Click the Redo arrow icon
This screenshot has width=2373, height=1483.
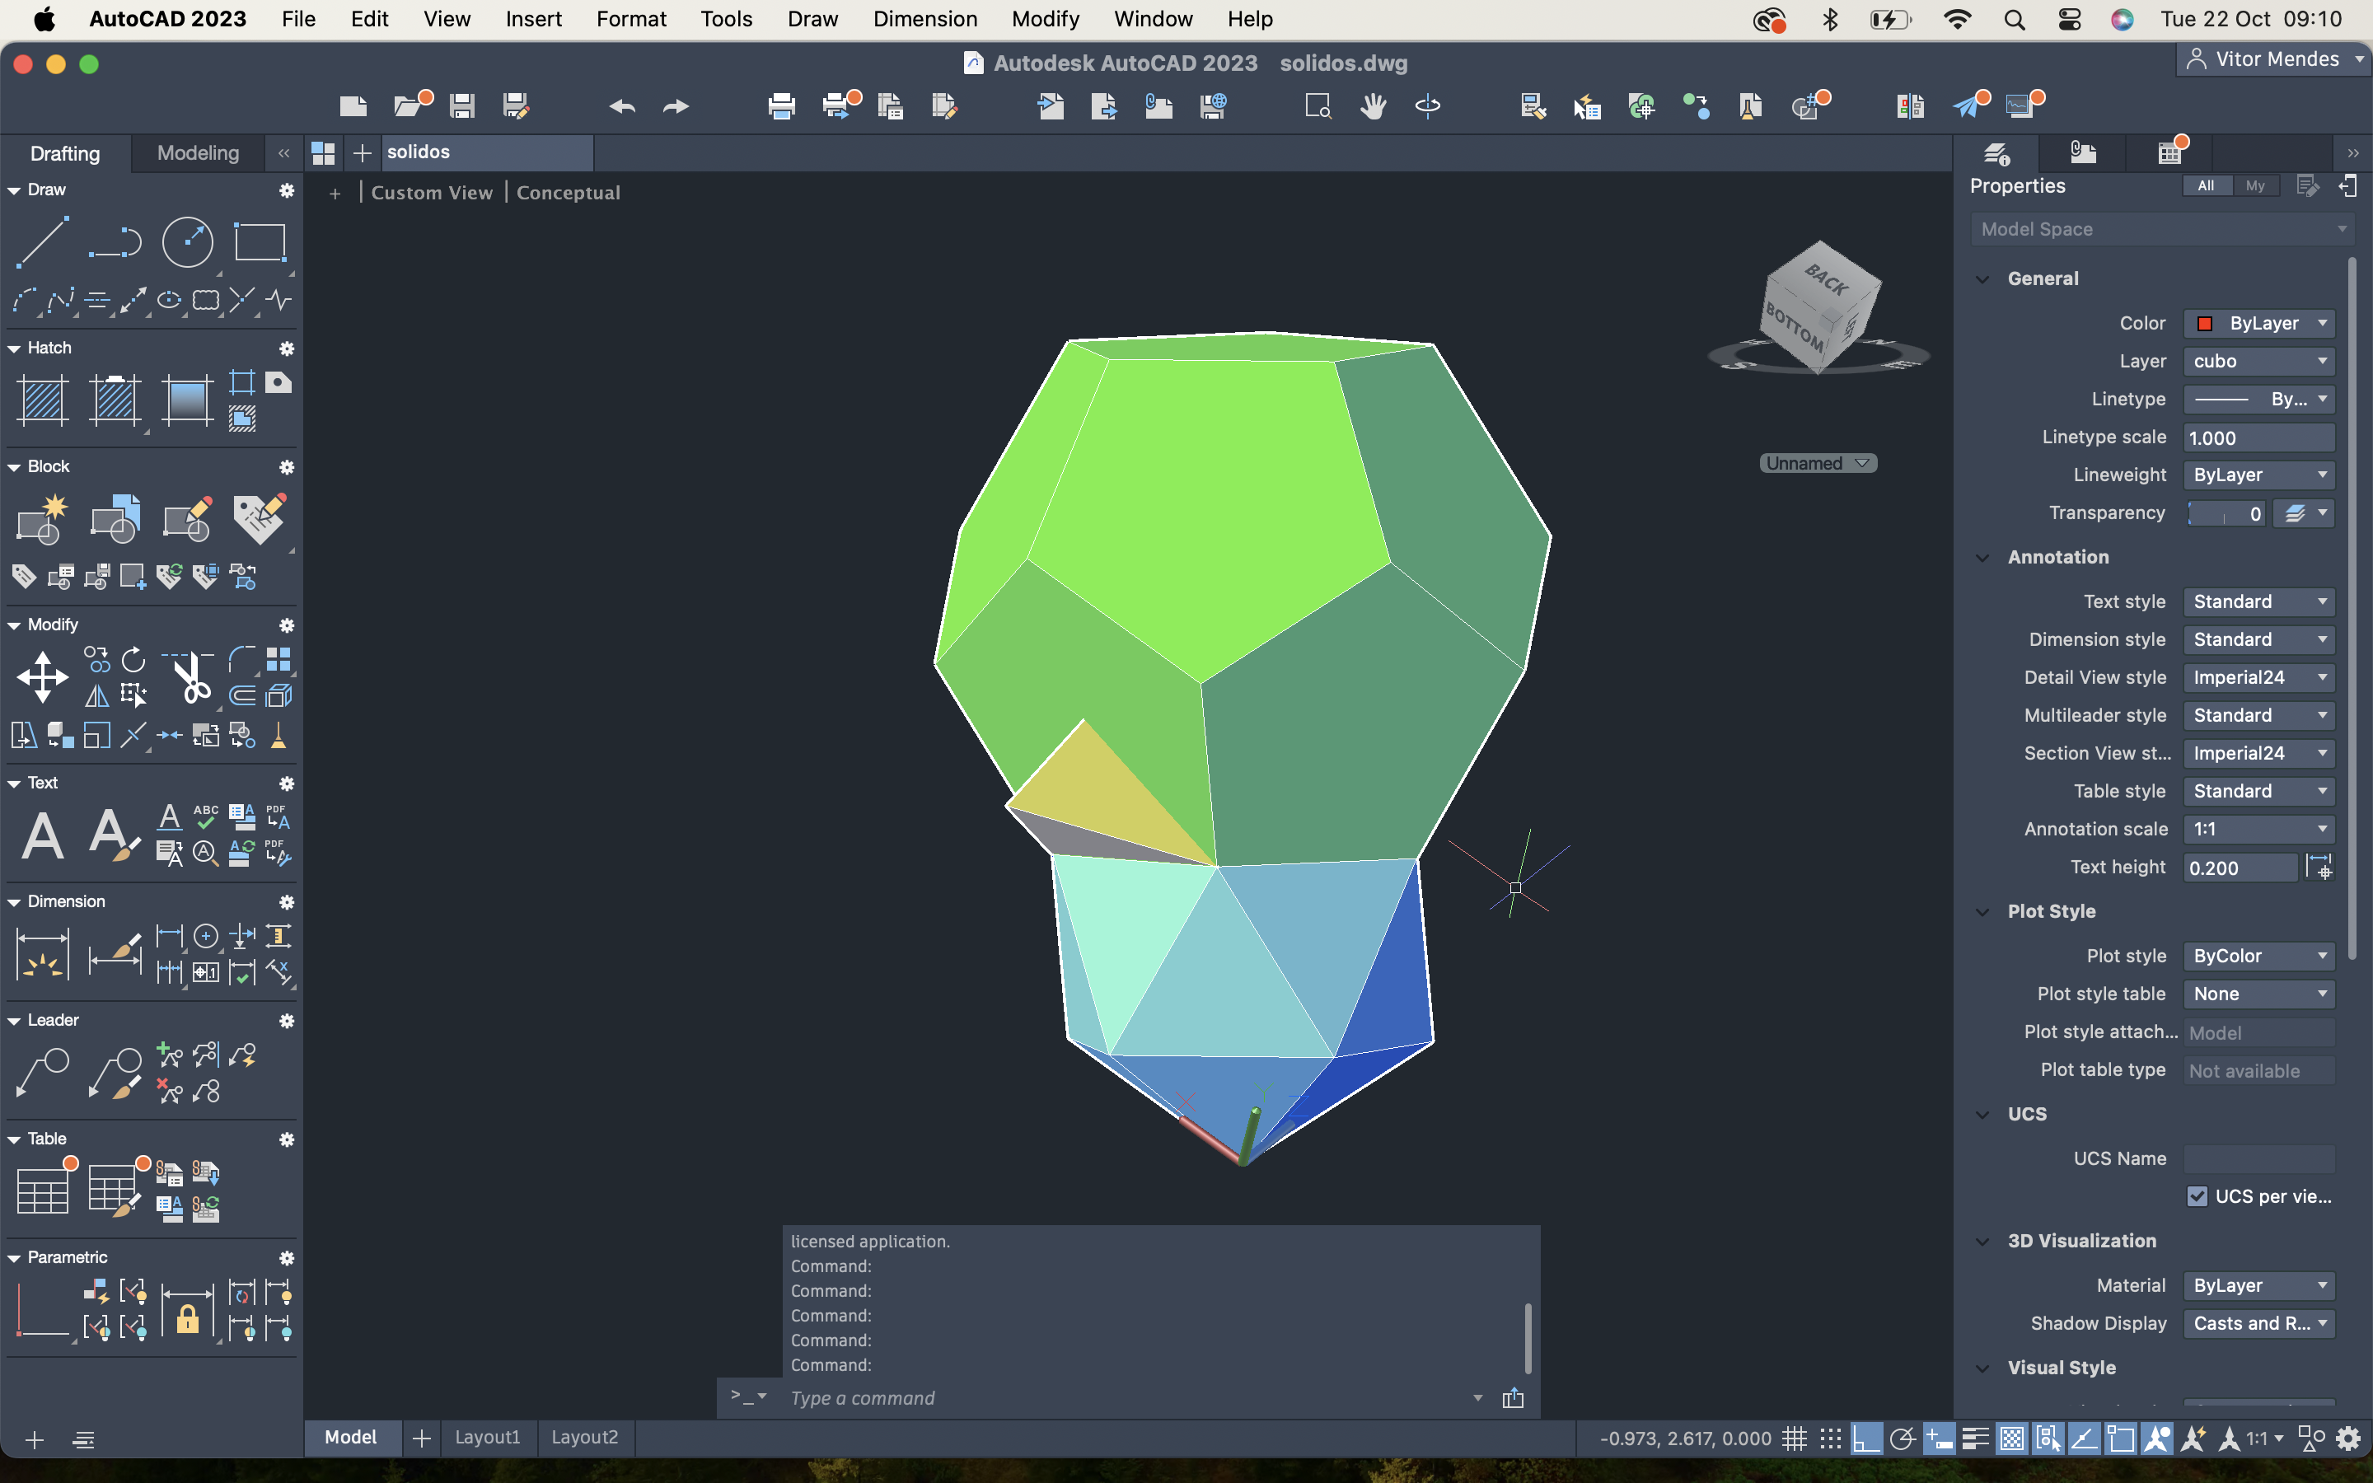[x=676, y=106]
